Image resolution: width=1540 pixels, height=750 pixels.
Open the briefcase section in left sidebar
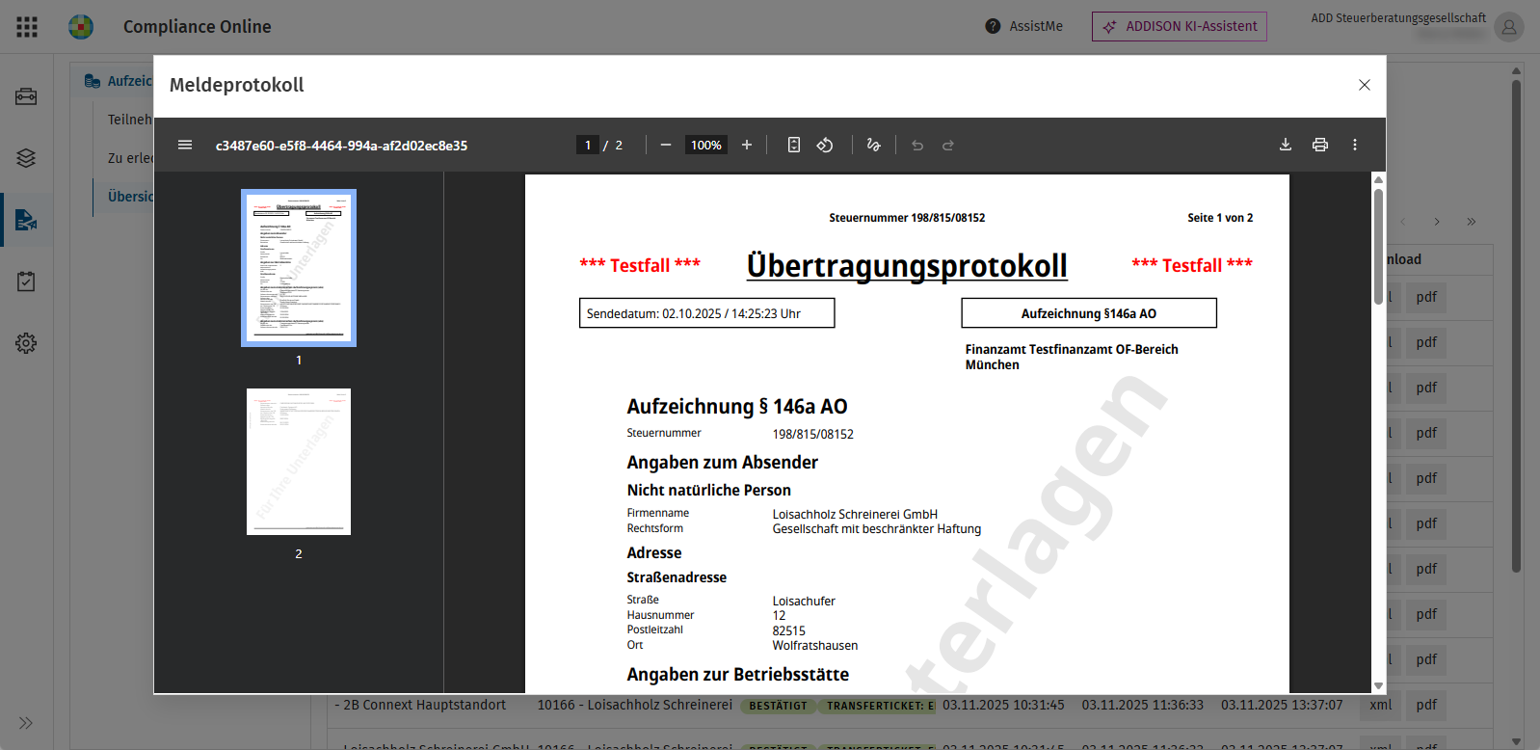[x=26, y=96]
